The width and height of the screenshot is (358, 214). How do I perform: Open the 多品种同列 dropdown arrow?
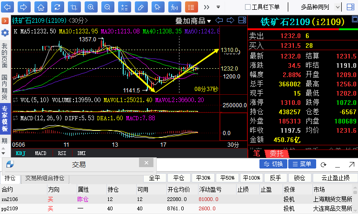[338, 7]
